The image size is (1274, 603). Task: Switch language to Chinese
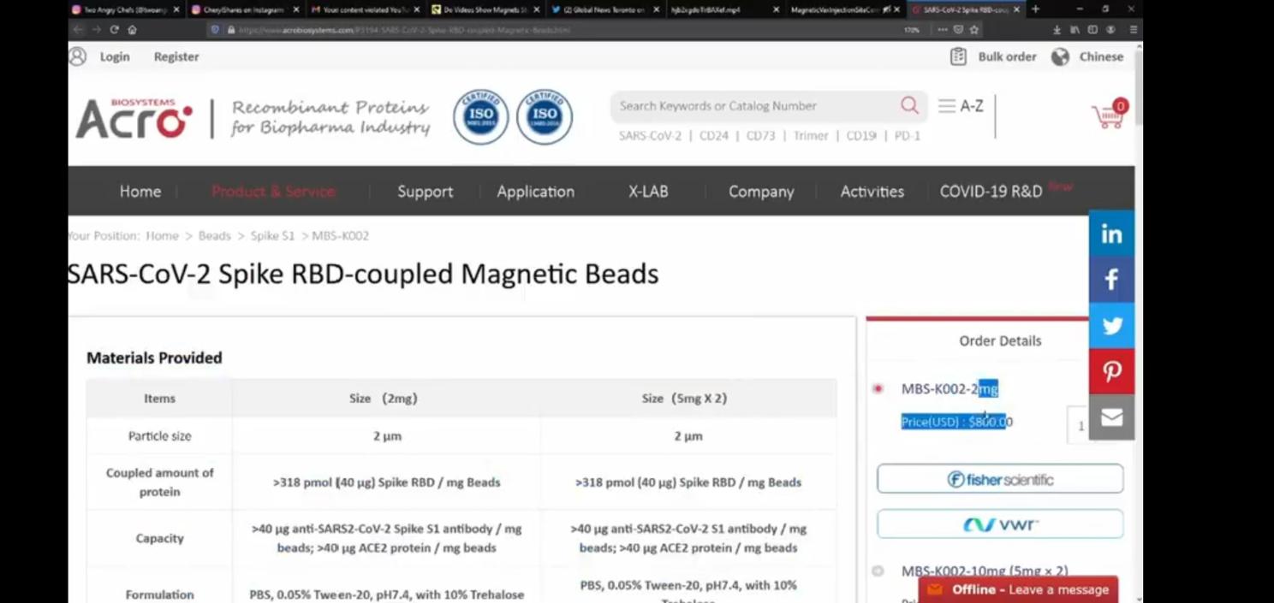[x=1090, y=56]
